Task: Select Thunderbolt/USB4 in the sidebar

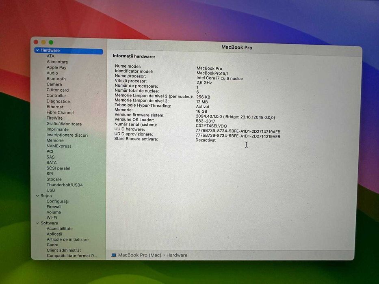Action: tap(65, 185)
